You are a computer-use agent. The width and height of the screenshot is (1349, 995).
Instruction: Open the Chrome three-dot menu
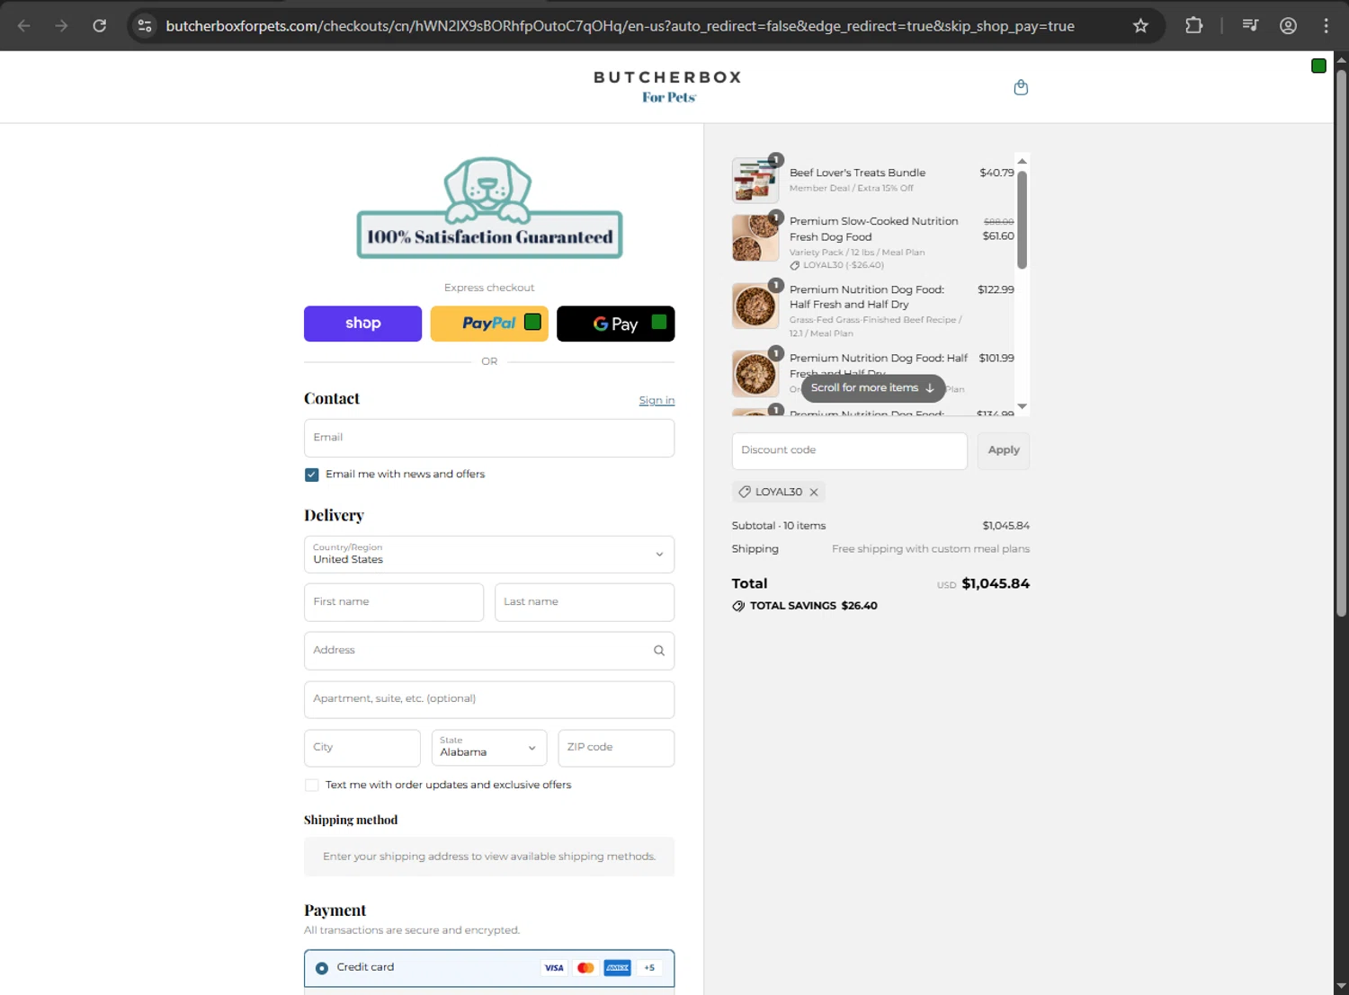(x=1326, y=25)
